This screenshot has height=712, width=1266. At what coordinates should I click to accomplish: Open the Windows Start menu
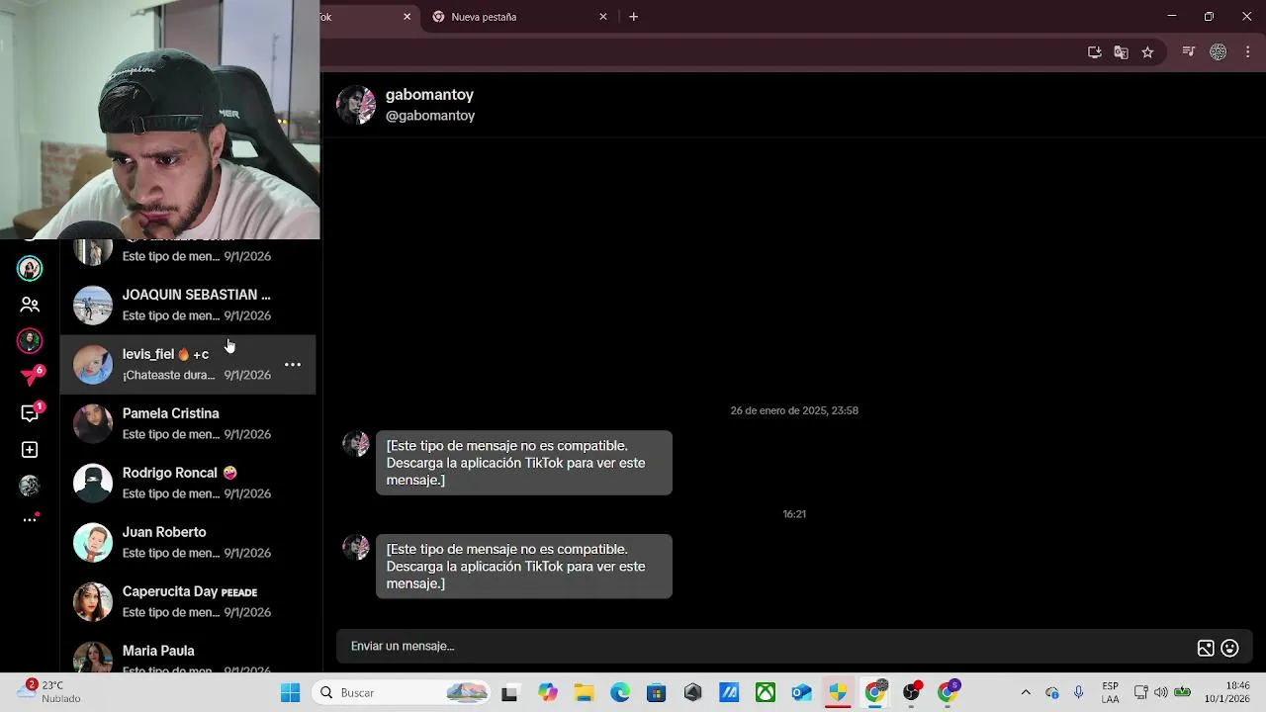pos(290,692)
